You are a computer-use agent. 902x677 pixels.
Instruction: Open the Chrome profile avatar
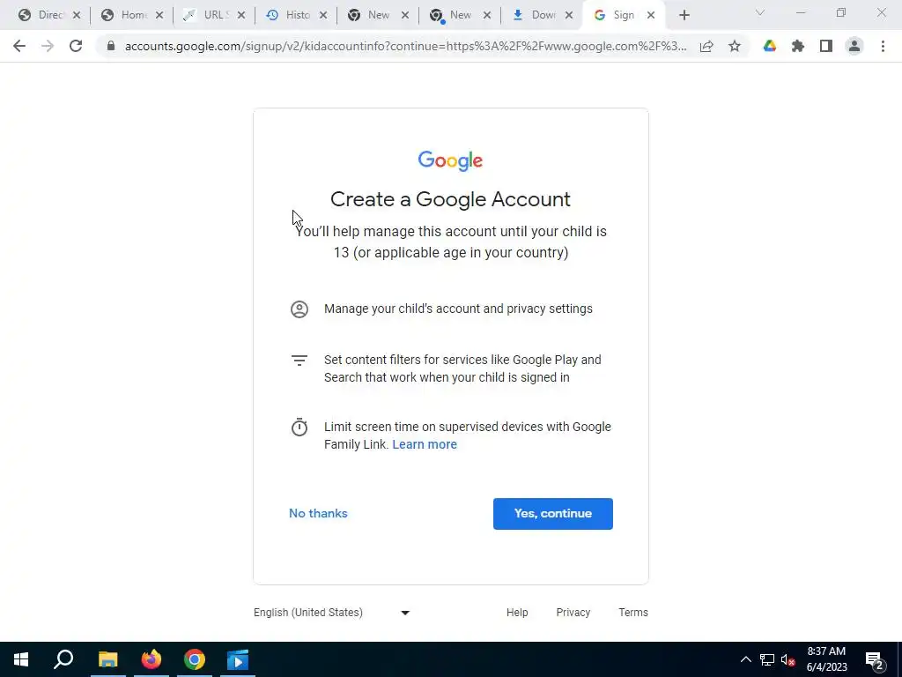pos(854,46)
